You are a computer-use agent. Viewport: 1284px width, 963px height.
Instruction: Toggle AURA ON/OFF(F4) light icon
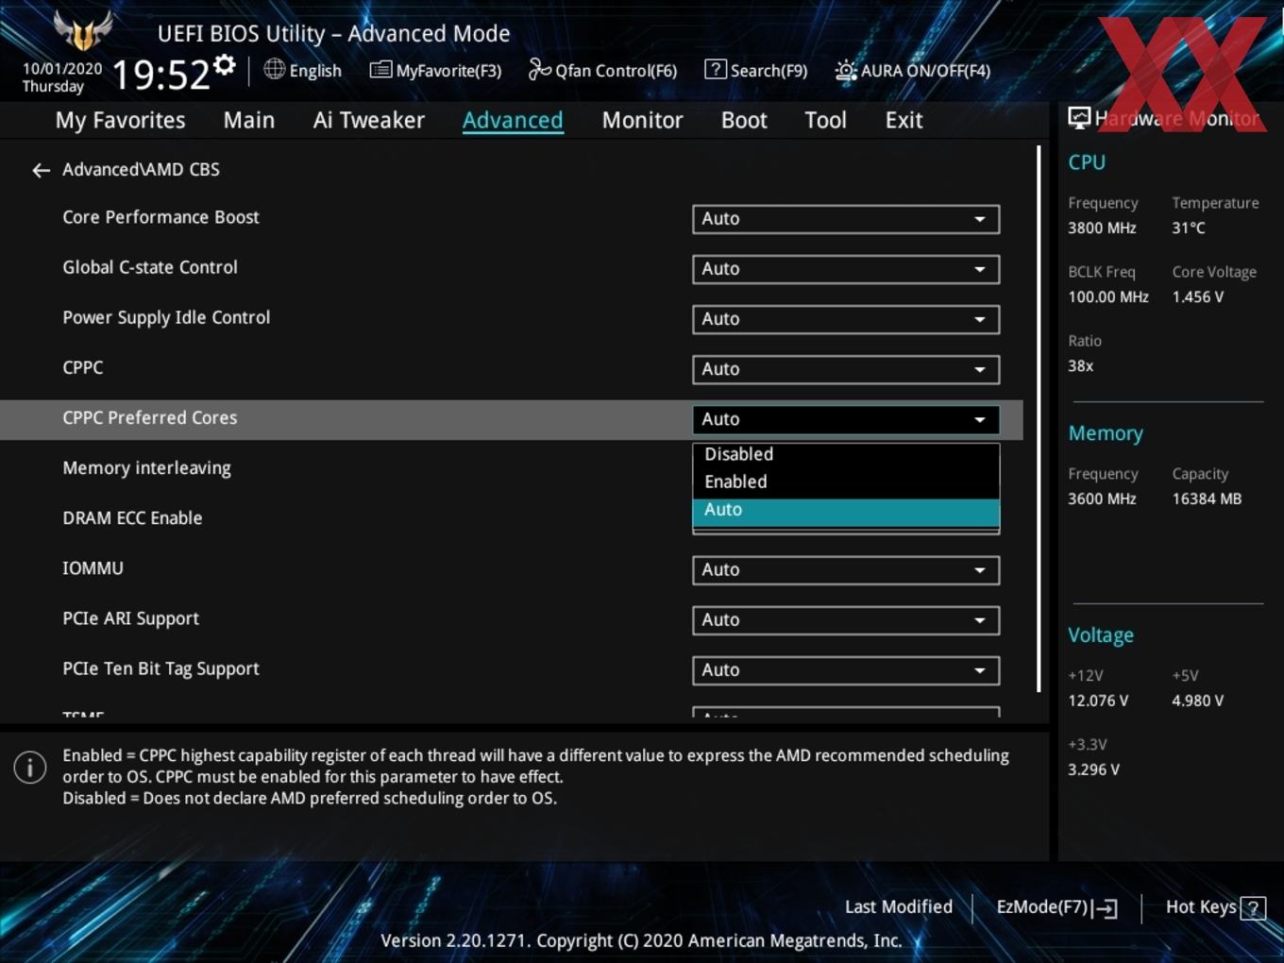pos(846,71)
